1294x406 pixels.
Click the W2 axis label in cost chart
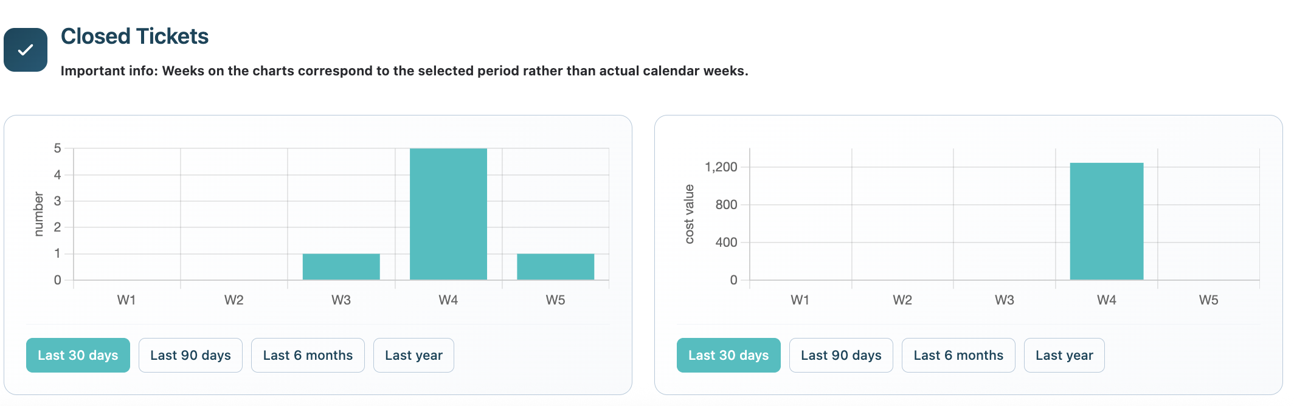point(902,300)
